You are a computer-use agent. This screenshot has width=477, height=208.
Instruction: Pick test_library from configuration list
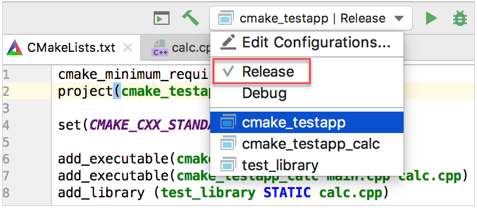pyautogui.click(x=307, y=165)
